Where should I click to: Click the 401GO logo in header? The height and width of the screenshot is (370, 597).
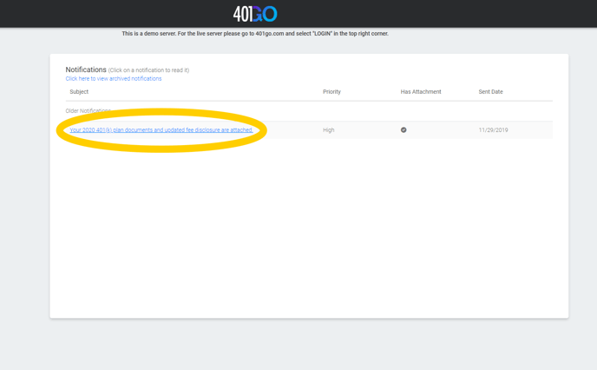[x=255, y=14]
